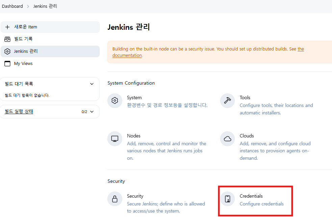
Task: Click the 빌드 대기 목록 title text
Action: (x=19, y=84)
